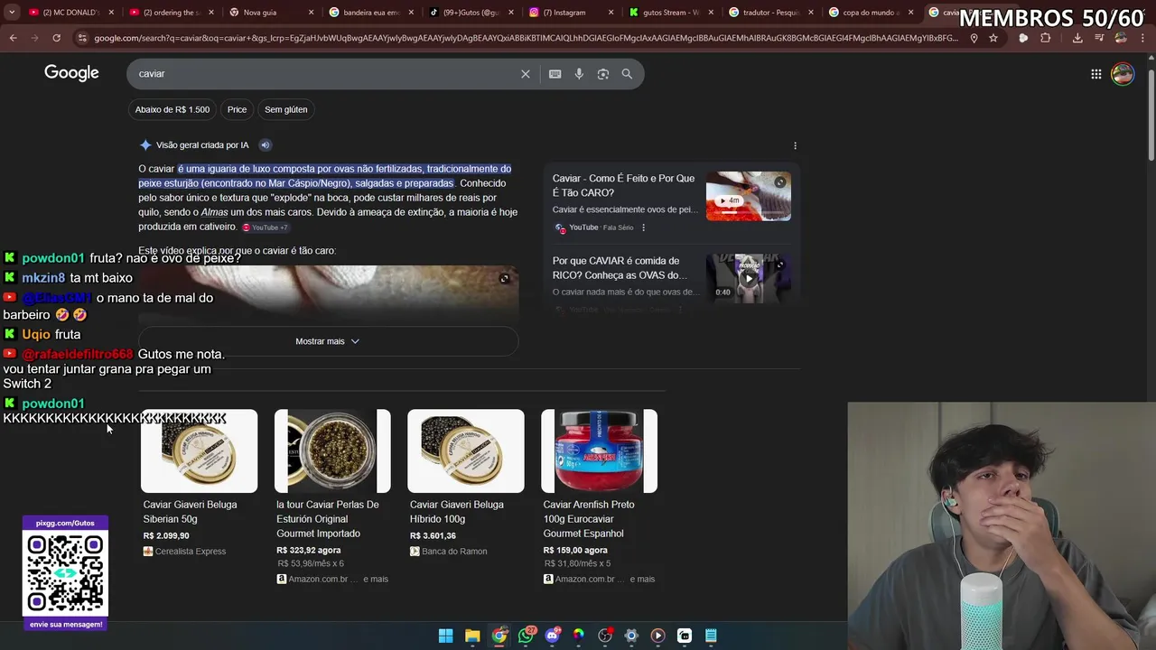1156x650 pixels.
Task: Open the YouTube +7 sources chip
Action: [x=265, y=227]
